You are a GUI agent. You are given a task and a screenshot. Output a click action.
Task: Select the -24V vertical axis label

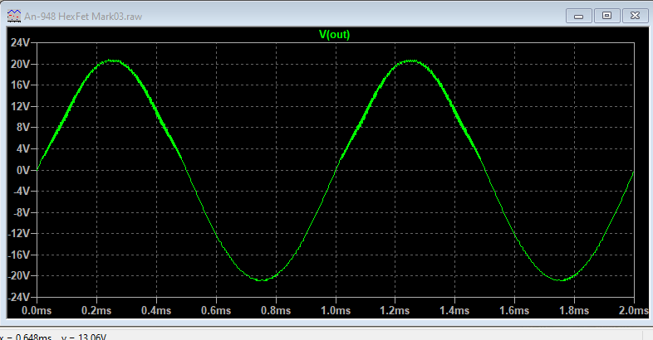[x=17, y=296]
